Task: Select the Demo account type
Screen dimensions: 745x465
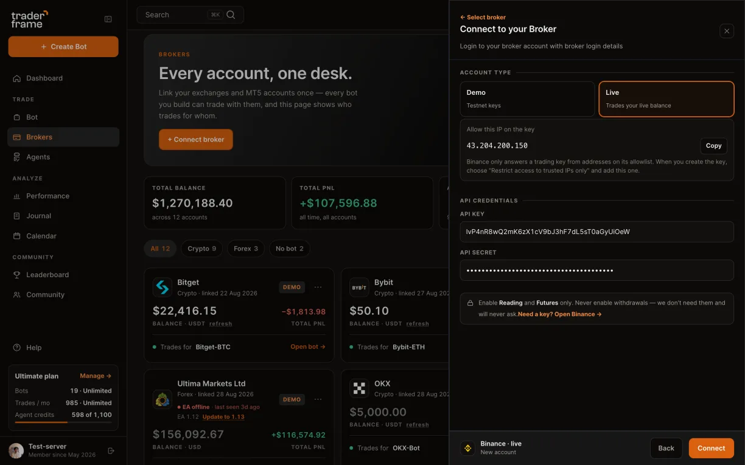Action: [x=527, y=99]
